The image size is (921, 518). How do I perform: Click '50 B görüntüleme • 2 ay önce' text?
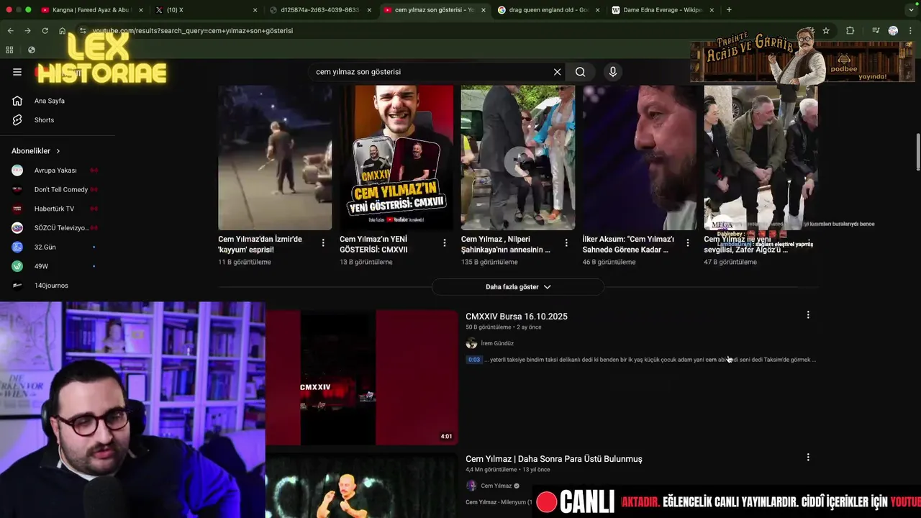click(503, 327)
